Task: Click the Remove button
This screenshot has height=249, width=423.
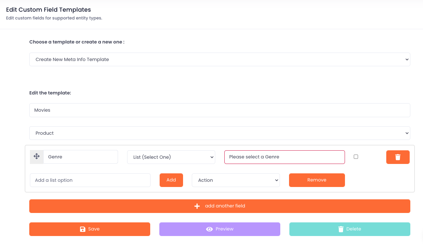Action: point(317,180)
